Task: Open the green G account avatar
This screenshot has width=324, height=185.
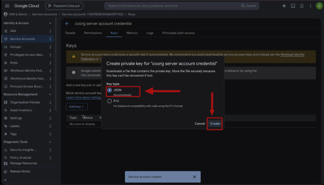Action: click(319, 6)
